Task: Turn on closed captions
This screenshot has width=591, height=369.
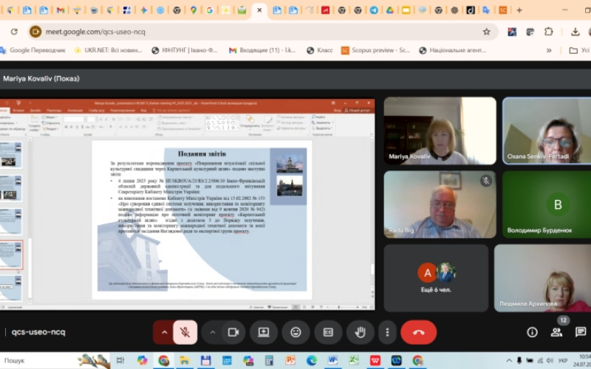Action: coord(328,332)
